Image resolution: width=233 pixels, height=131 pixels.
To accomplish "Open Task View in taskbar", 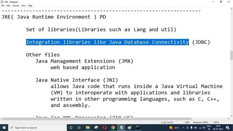I will tap(79, 128).
